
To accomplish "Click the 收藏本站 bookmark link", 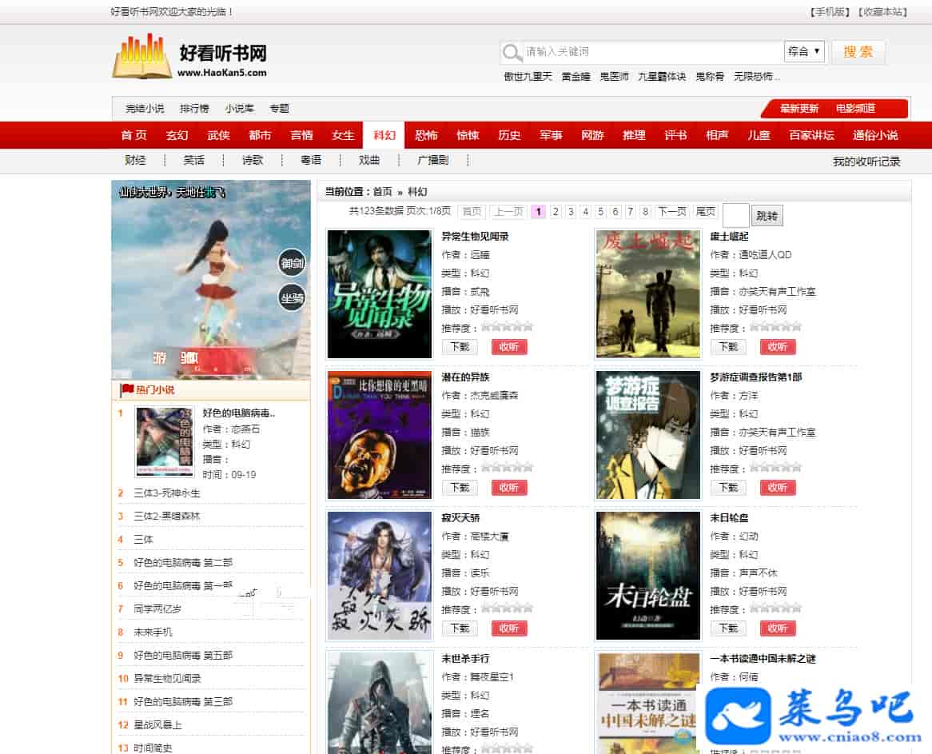I will tap(882, 12).
